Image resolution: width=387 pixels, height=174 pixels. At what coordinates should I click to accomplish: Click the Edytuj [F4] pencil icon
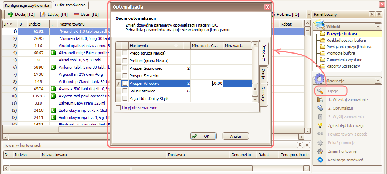point(43,14)
